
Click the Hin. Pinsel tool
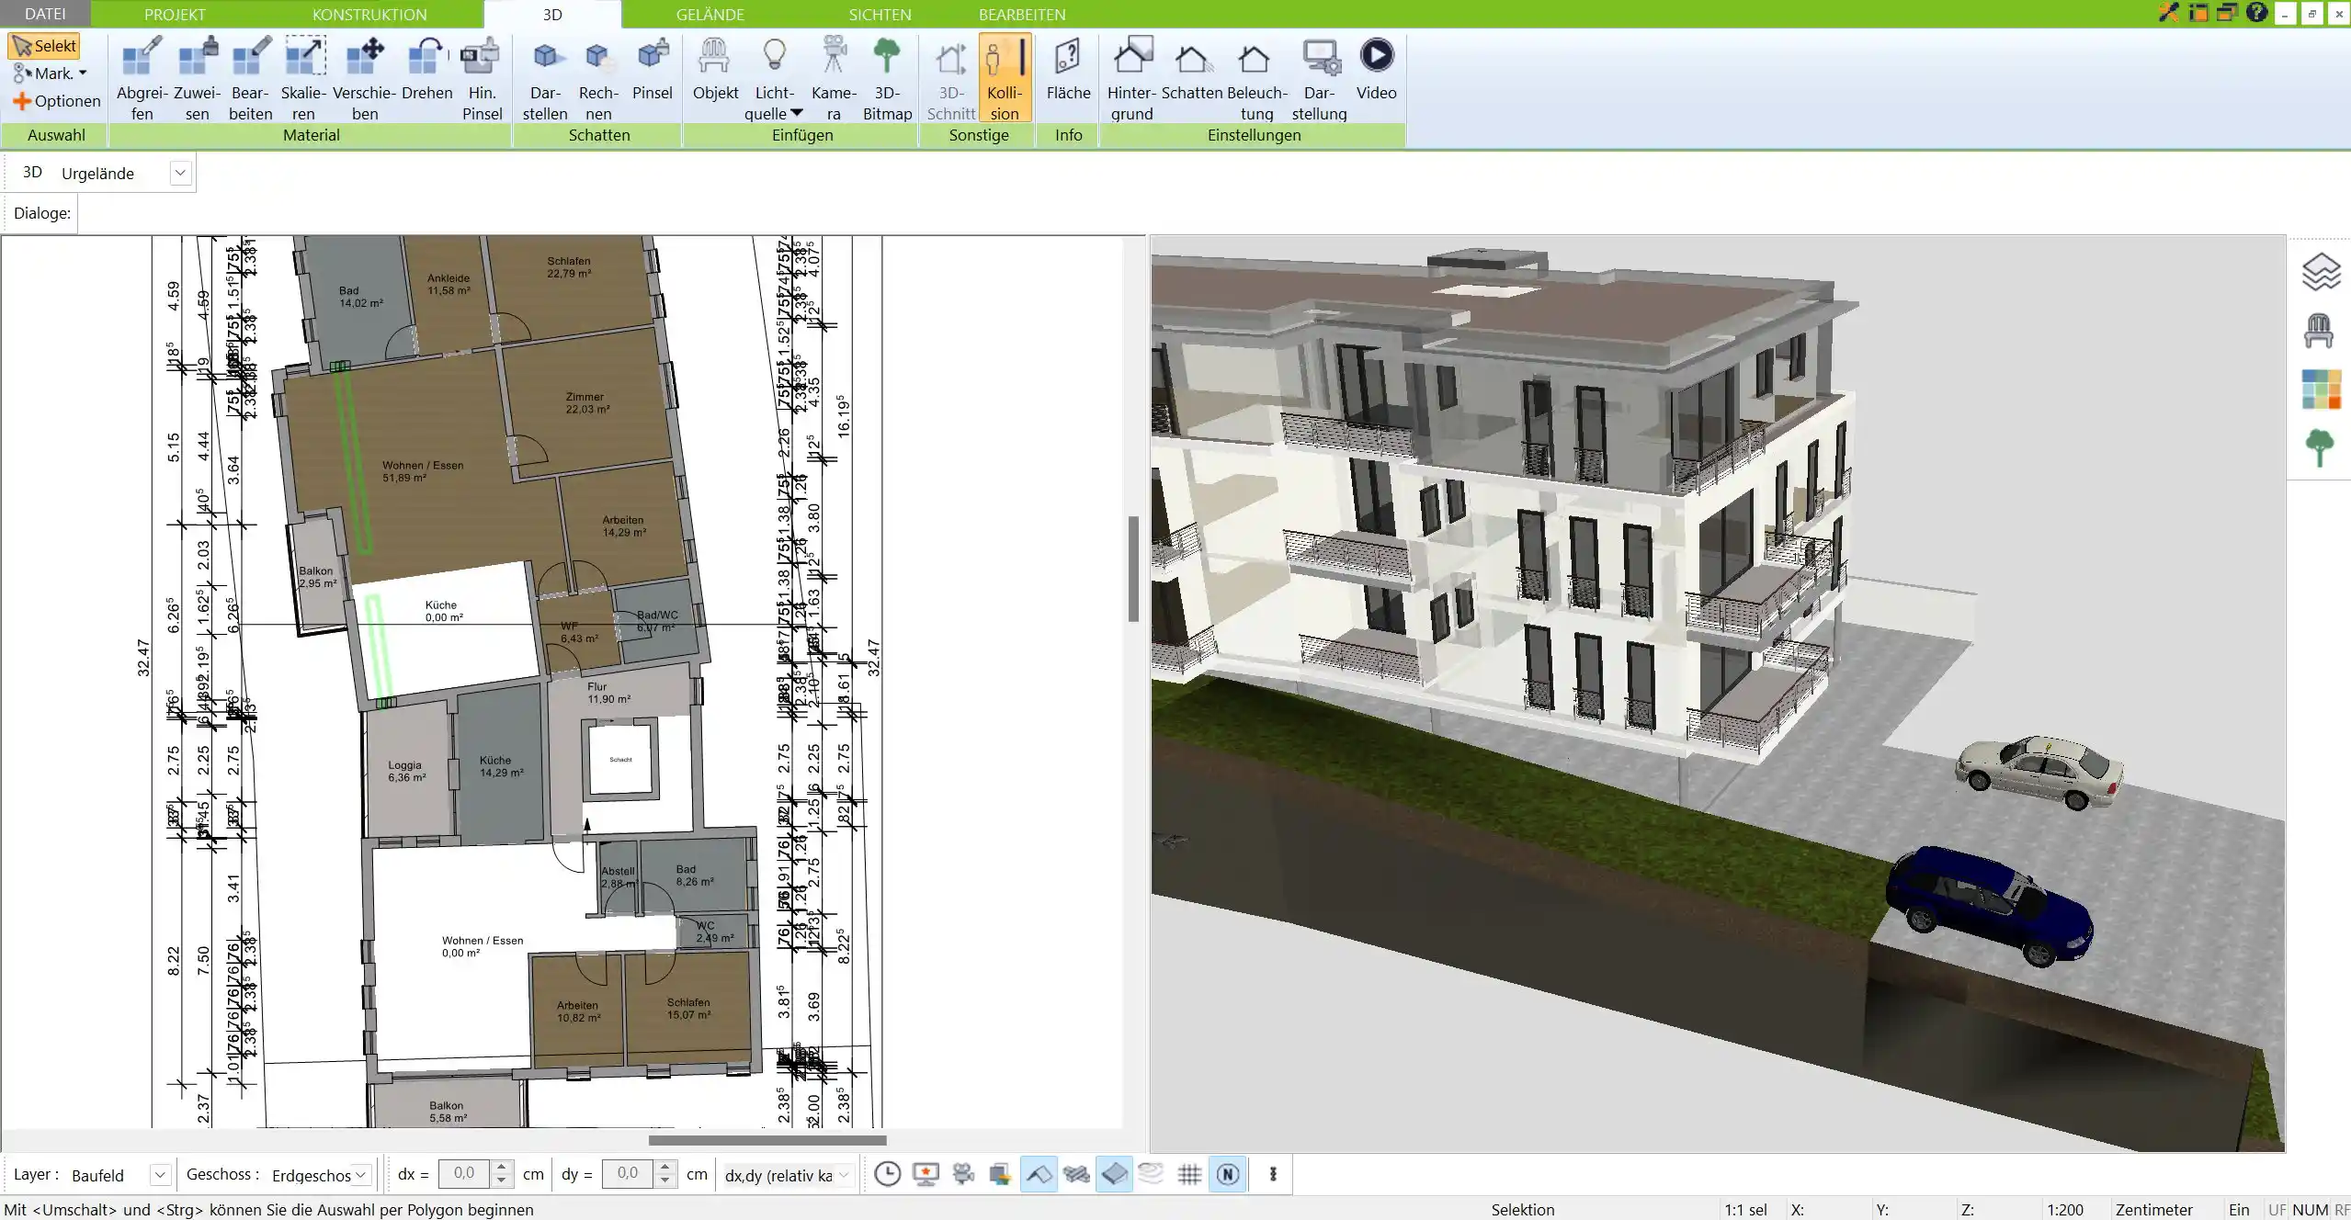click(482, 79)
